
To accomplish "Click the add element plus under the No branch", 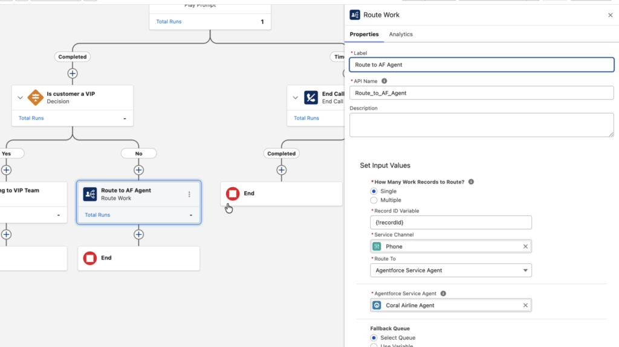I will click(x=138, y=170).
